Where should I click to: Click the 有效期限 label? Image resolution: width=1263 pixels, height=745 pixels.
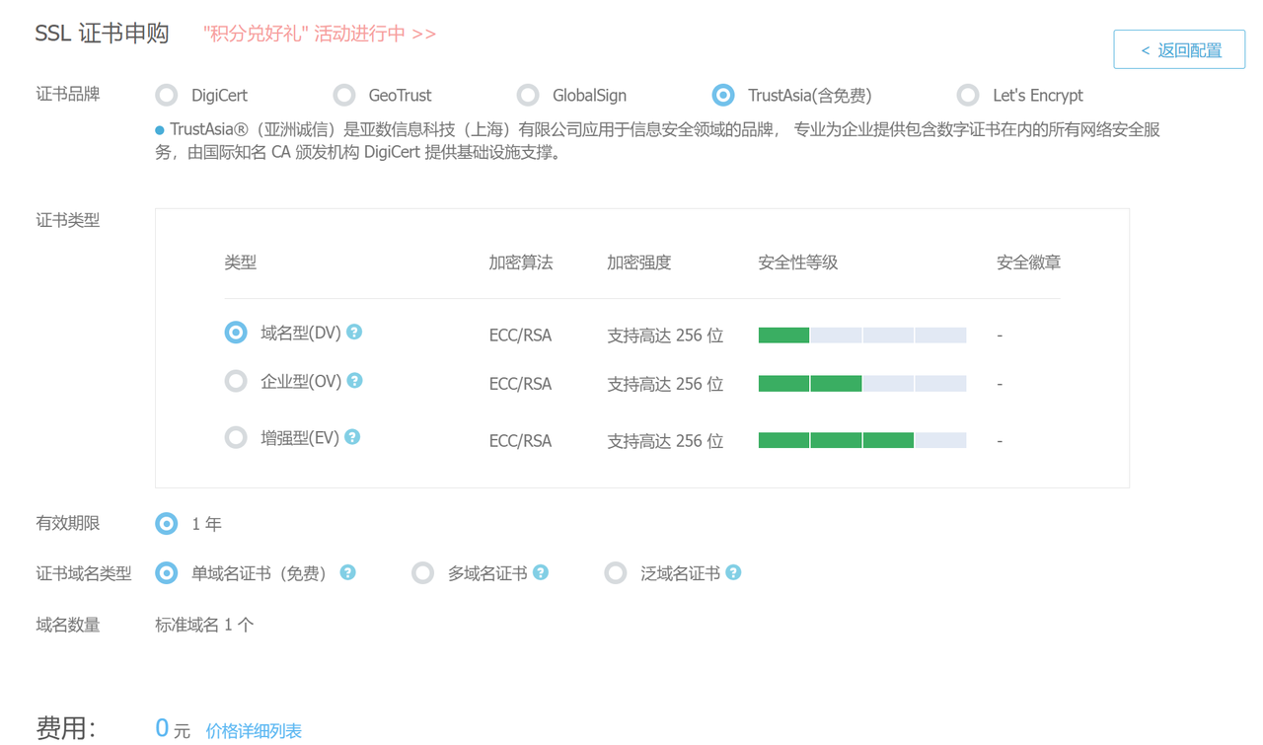68,524
